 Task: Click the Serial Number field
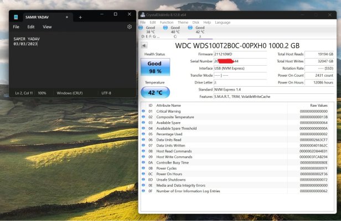pyautogui.click(x=240, y=61)
